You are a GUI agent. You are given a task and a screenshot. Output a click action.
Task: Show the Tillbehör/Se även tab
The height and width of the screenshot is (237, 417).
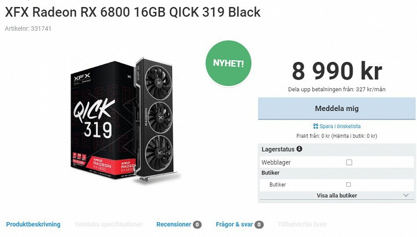point(302,224)
